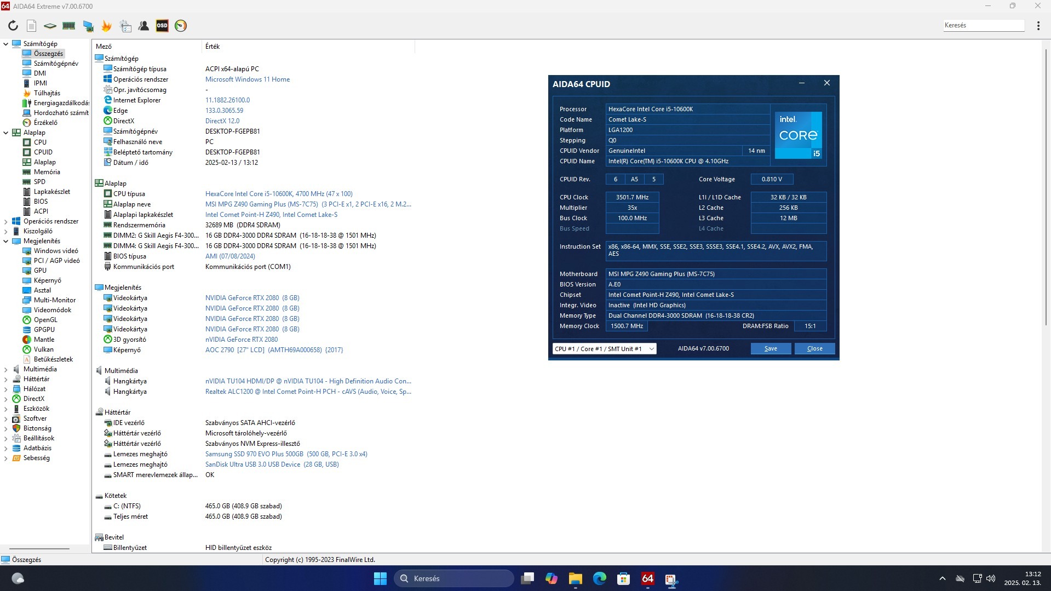1051x591 pixels.
Task: Select the CPUID tree item
Action: [43, 152]
